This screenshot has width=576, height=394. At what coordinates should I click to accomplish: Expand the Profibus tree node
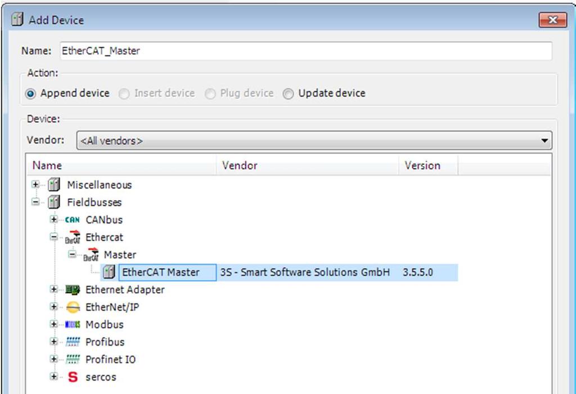pos(53,342)
